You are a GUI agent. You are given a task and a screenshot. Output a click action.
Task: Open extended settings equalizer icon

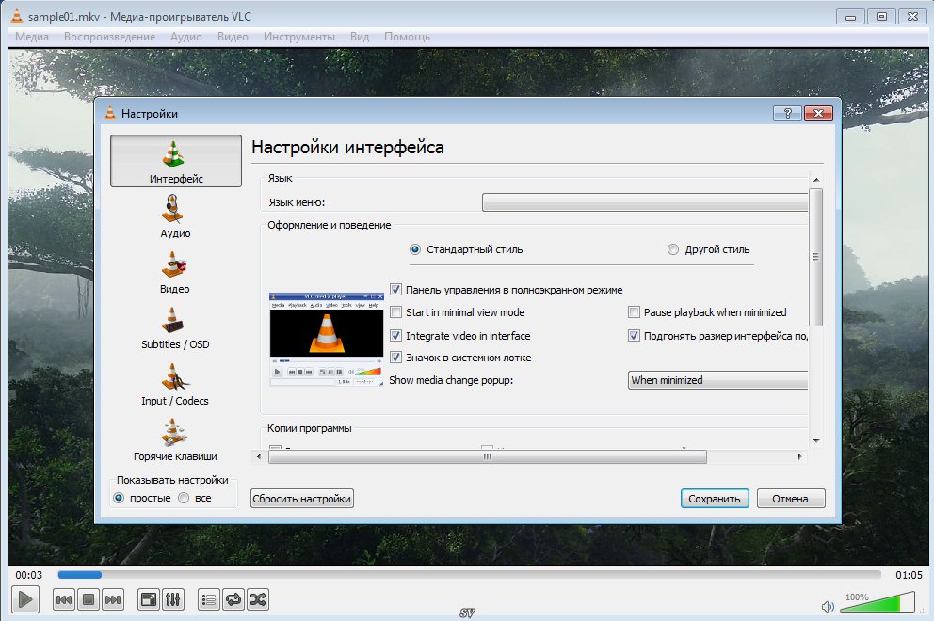pos(173,598)
